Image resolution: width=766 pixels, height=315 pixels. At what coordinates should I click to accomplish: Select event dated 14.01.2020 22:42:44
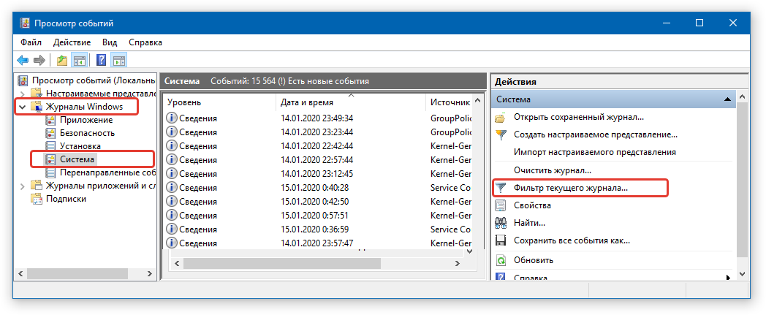pyautogui.click(x=317, y=146)
